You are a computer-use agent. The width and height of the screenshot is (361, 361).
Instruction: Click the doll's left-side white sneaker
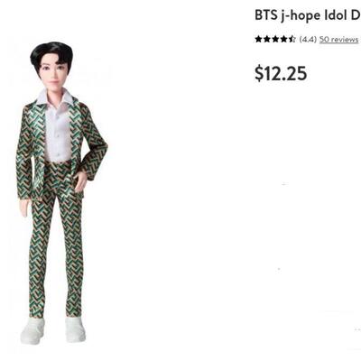(x=32, y=330)
